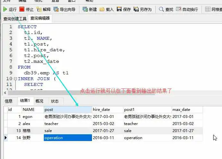222x159 pixels.
Task: Open the Export Wizard (导出向导)
Action: coord(56,9)
